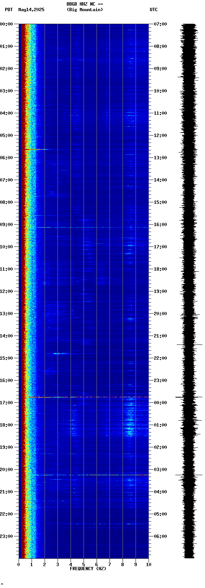The height and width of the screenshot is (588, 205).
Task: Select the 15:00 label on PDT axis
Action: point(7,358)
